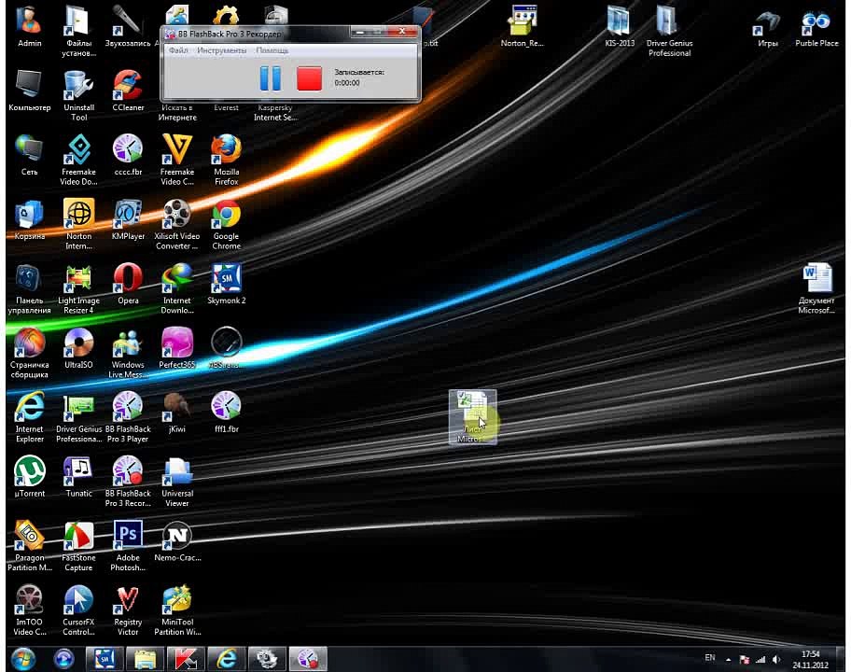Select the Norton Internet shortcut icon
Viewport: 851px width, 672px height.
(x=78, y=224)
